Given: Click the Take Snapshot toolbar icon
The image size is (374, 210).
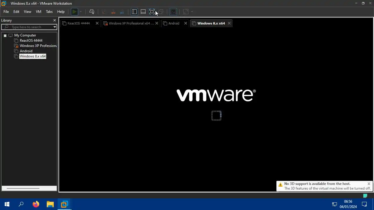Looking at the screenshot, I should point(103,12).
